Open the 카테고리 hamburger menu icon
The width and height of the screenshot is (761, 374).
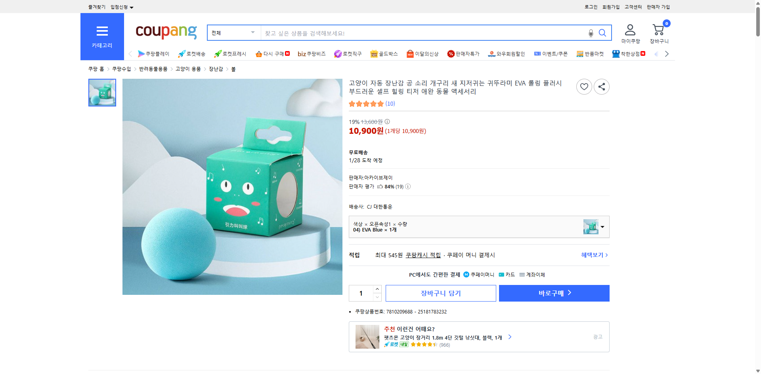[102, 31]
